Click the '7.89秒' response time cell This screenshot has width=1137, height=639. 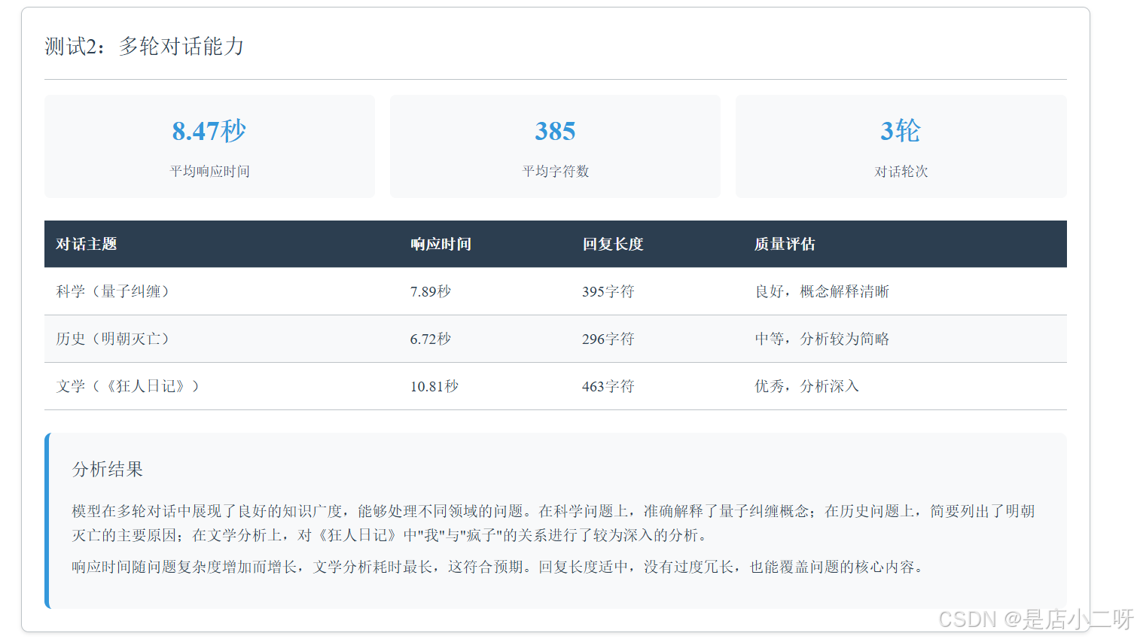click(431, 291)
